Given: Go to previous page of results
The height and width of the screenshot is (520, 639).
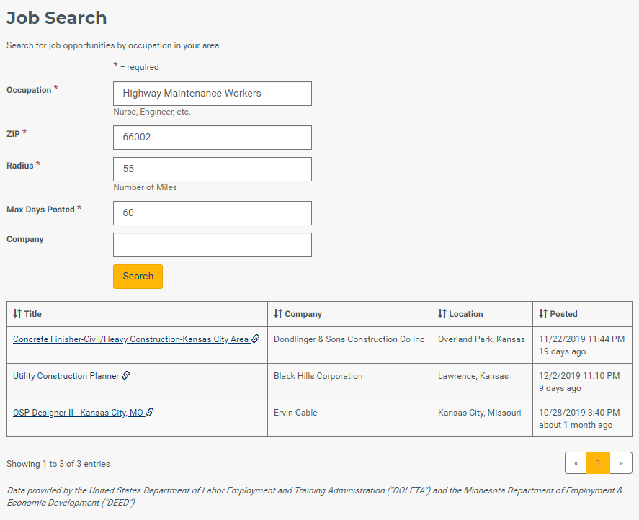Looking at the screenshot, I should coord(576,463).
